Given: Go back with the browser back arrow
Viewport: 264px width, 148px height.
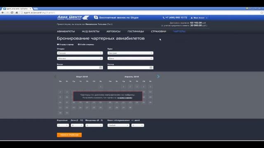Looking at the screenshot, I should pyautogui.click(x=3, y=13).
